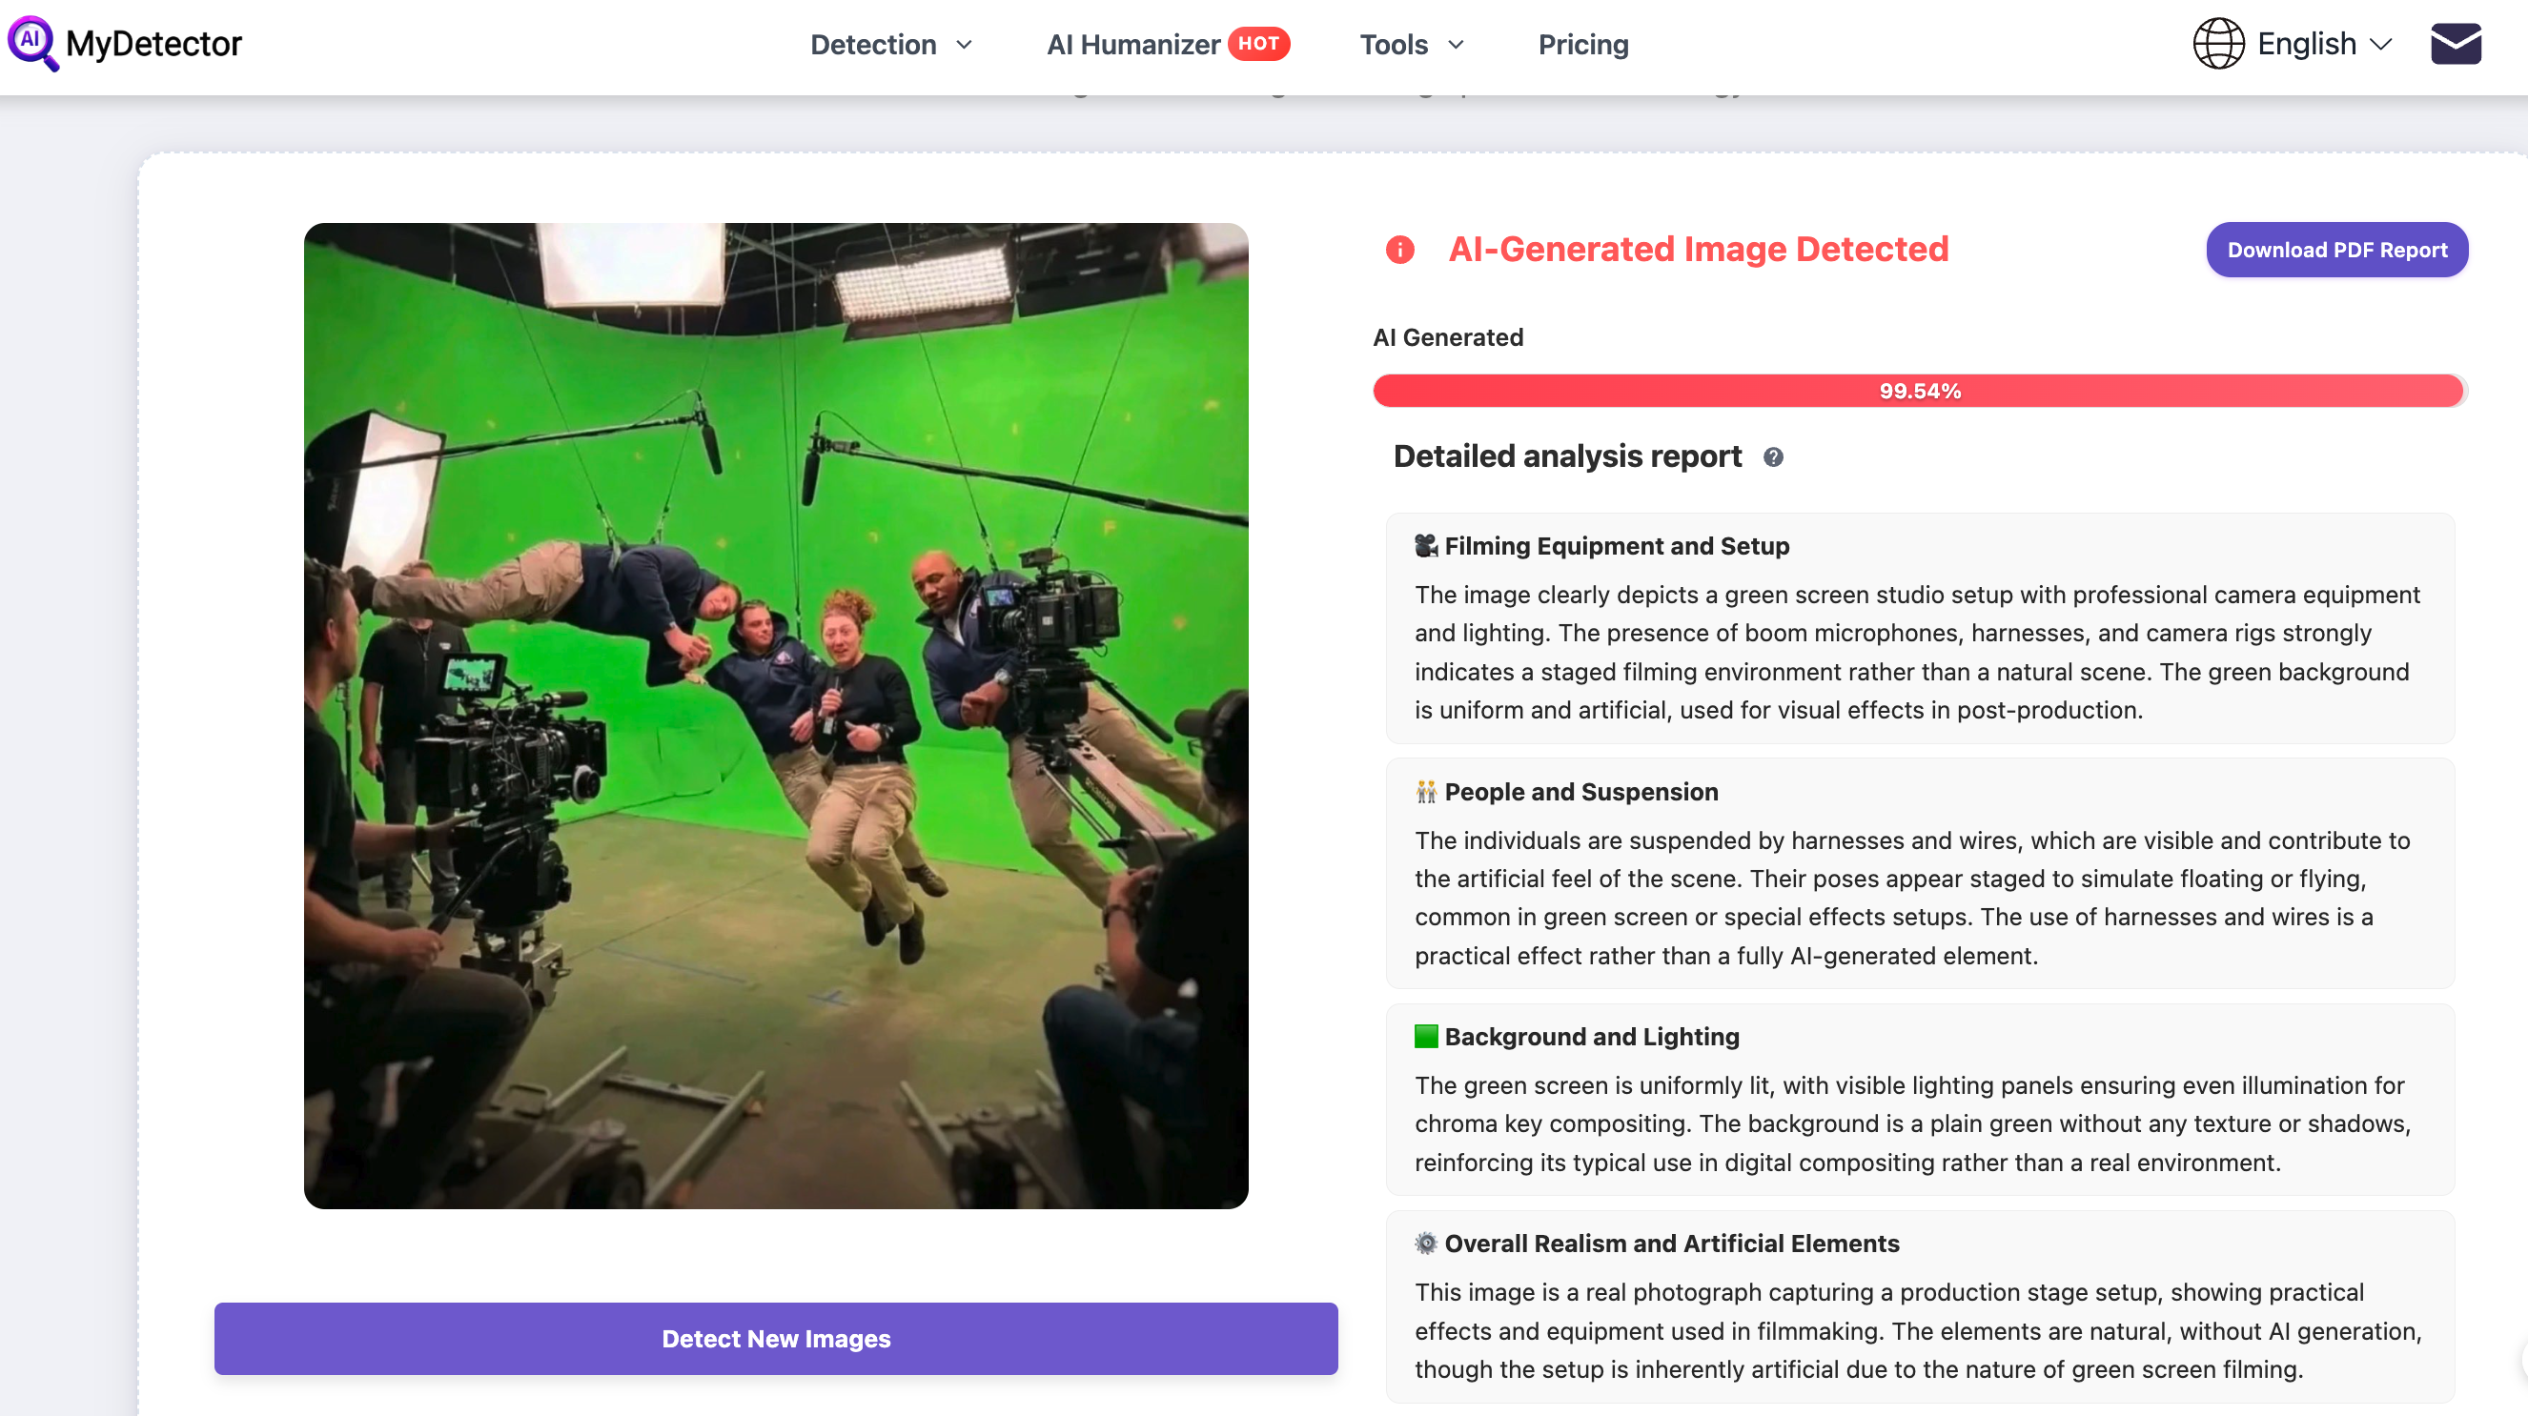Click the MyDetector magnifier logo icon
The width and height of the screenshot is (2528, 1416).
tap(32, 43)
